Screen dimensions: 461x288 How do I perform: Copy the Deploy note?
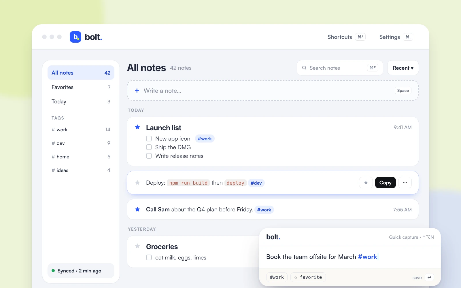(x=385, y=183)
